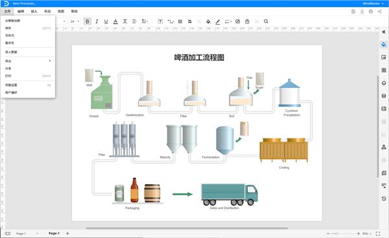This screenshot has height=238, width=389.
Task: Collapse right panel with double-chevron button
Action: [x=384, y=32]
